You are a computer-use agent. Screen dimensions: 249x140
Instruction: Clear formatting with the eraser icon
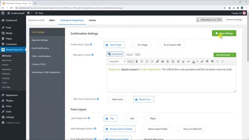point(202,61)
